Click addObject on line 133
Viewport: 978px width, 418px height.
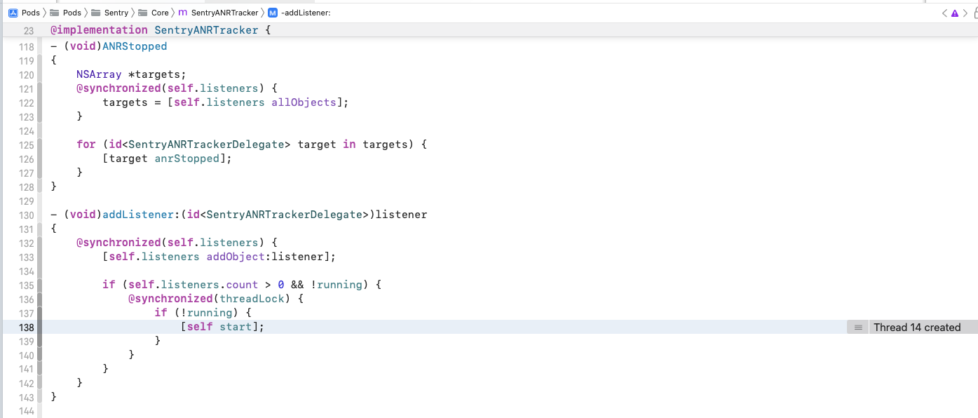236,257
